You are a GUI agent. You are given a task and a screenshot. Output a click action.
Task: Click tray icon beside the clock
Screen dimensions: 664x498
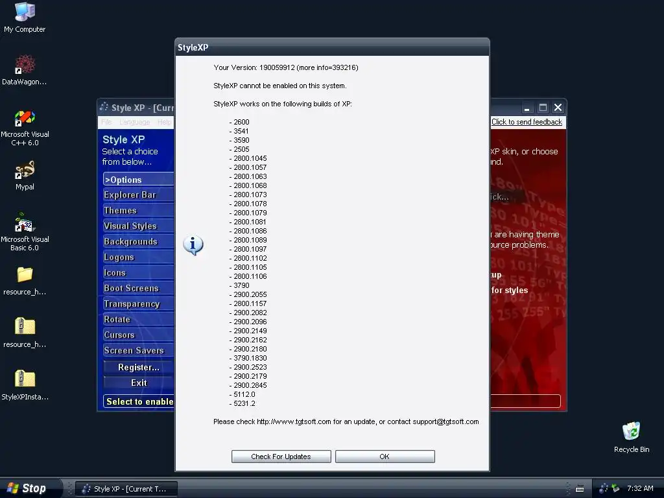tap(615, 488)
